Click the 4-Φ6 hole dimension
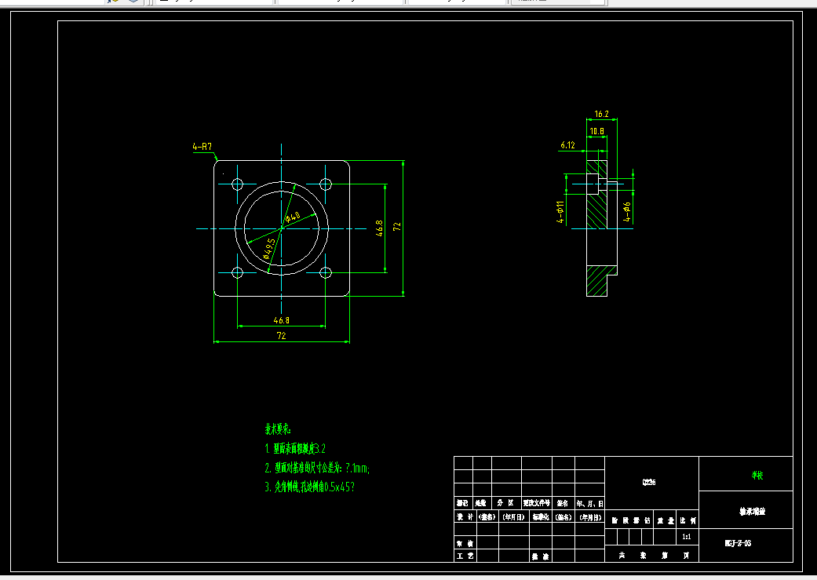 (x=627, y=212)
